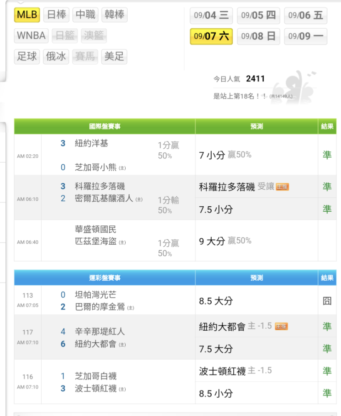The width and height of the screenshot is (341, 416).
Task: Choose date 09/04 三
Action: (211, 16)
